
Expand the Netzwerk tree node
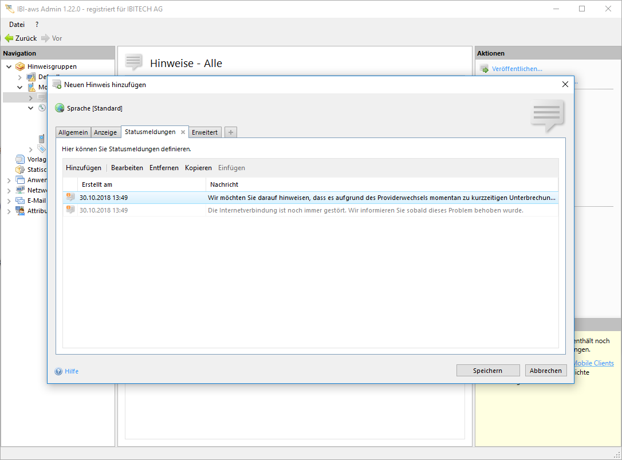(x=9, y=191)
